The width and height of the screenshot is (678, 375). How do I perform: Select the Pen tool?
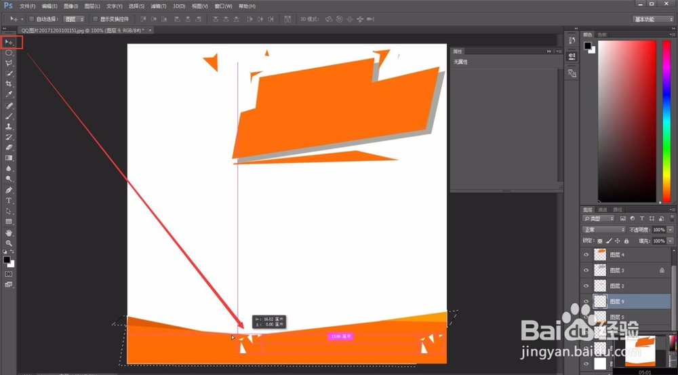(9, 191)
